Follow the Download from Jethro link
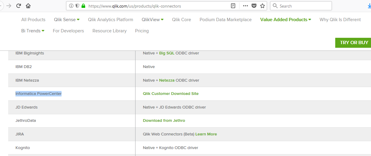371x156 pixels. click(x=164, y=121)
